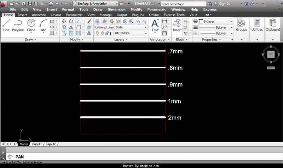Click the Multiline Text tool
Viewport: 283px width, 168px height.
click(155, 25)
